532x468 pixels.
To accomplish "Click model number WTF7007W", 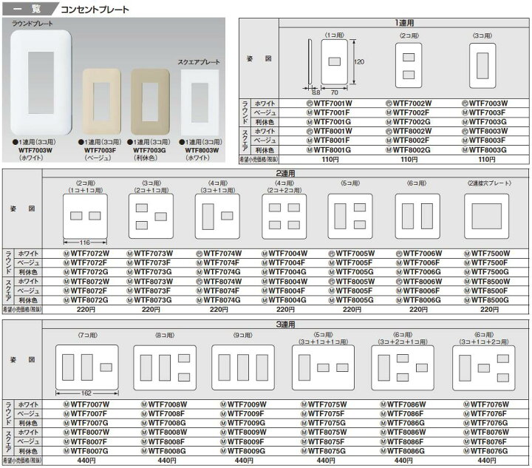I will click(90, 404).
